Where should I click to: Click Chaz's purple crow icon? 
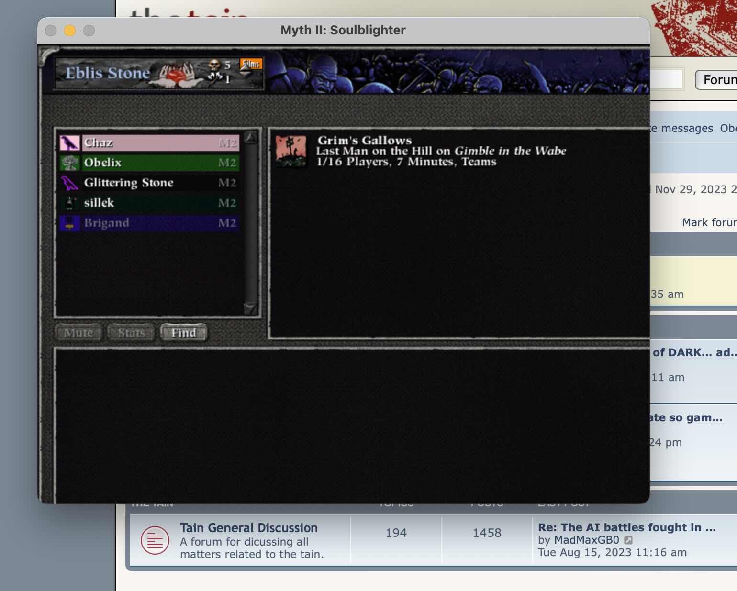point(69,143)
